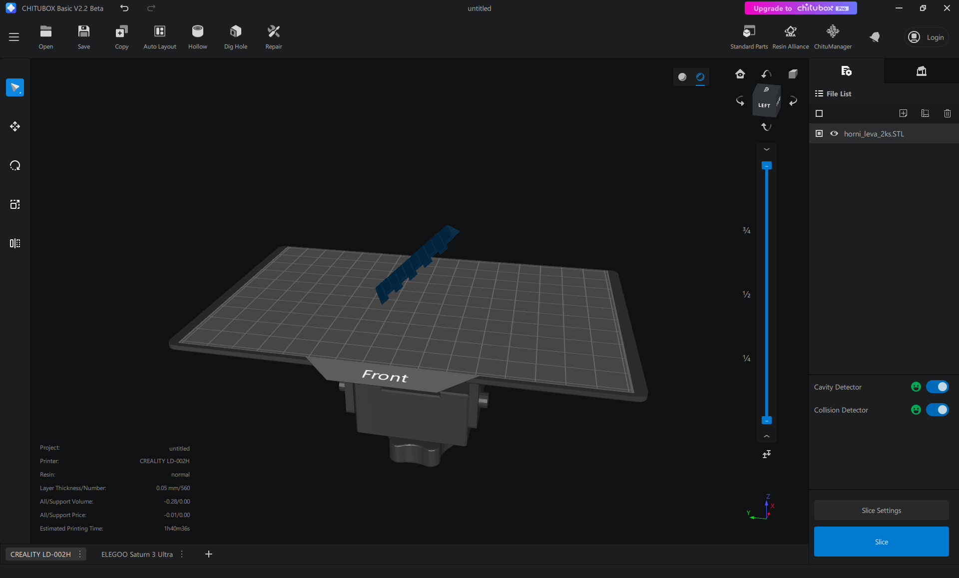The height and width of the screenshot is (578, 959).
Task: Select the Move tool in left sidebar
Action: coord(15,126)
